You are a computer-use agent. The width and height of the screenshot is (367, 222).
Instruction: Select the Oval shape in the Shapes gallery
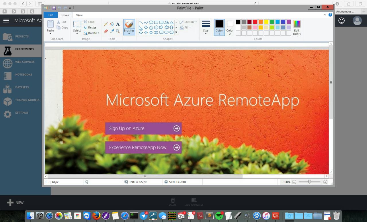(x=151, y=22)
